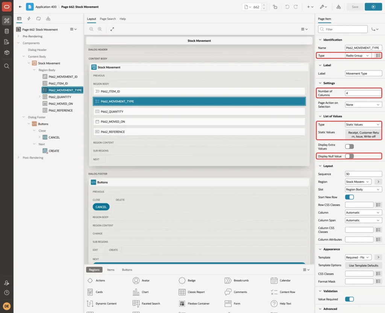Edit the Static Values list button
This screenshot has height=313, width=385.
[364, 134]
